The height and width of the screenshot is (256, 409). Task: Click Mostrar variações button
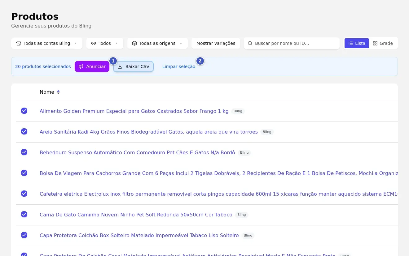pyautogui.click(x=216, y=43)
